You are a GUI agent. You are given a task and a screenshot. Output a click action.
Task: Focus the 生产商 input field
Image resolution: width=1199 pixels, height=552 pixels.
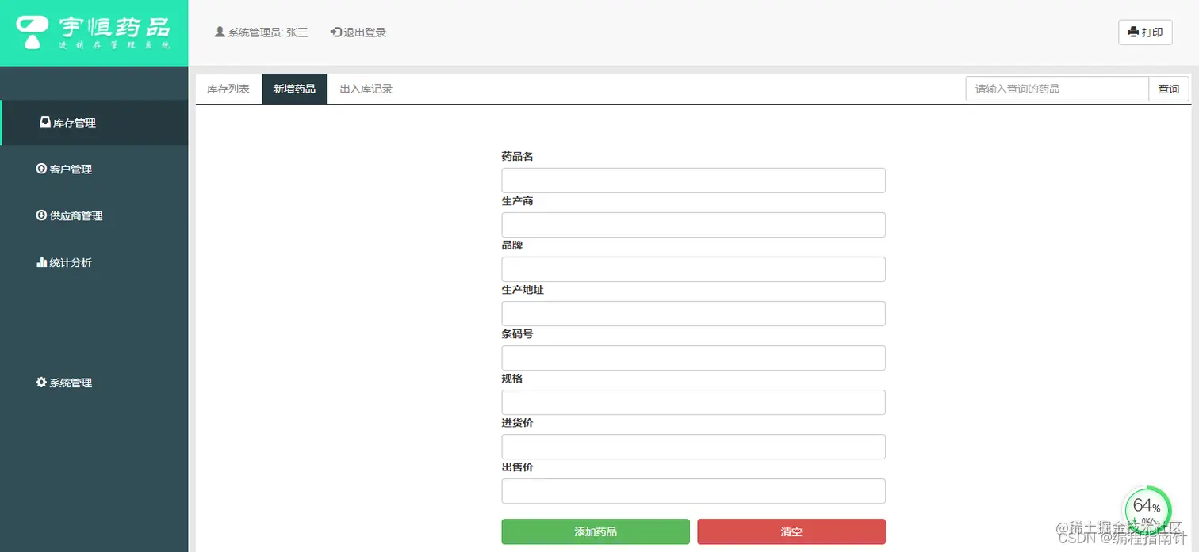click(x=694, y=225)
